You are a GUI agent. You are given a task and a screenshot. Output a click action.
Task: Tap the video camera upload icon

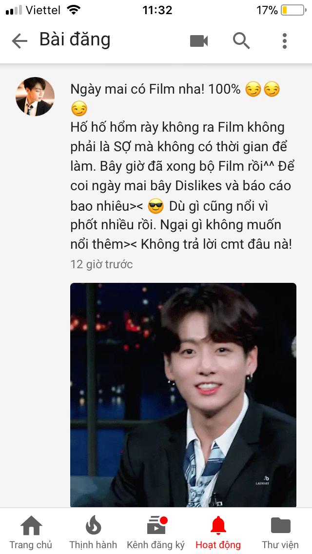199,41
